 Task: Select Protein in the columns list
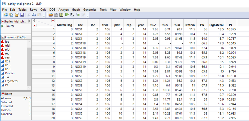click(x=10, y=73)
